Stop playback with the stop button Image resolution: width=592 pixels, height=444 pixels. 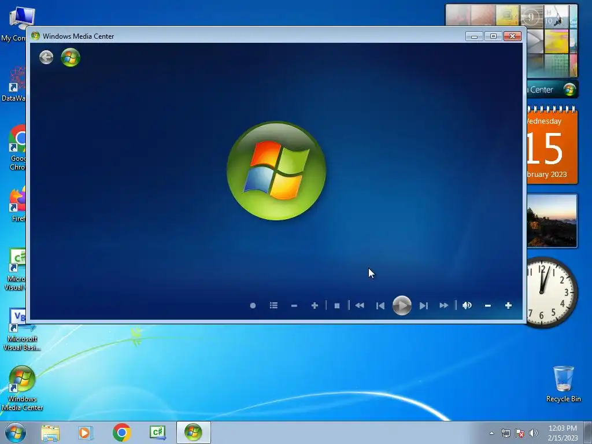[x=337, y=305]
